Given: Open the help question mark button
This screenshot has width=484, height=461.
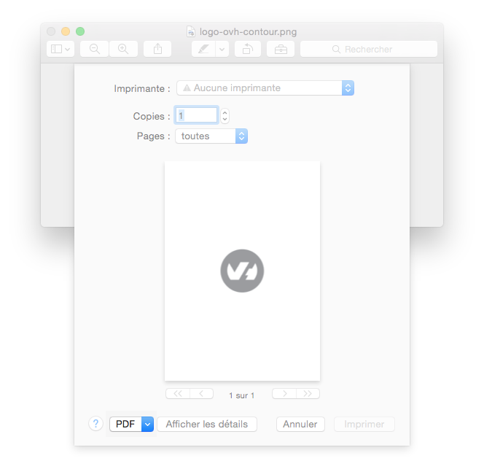Looking at the screenshot, I should 96,424.
